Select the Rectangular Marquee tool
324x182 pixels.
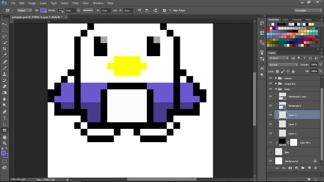5,30
